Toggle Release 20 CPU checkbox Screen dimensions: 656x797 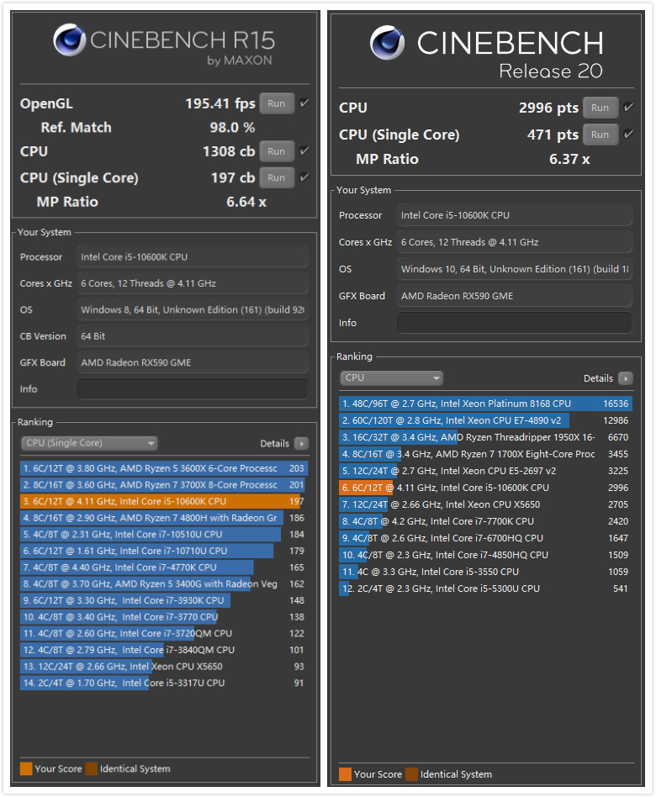(x=628, y=108)
